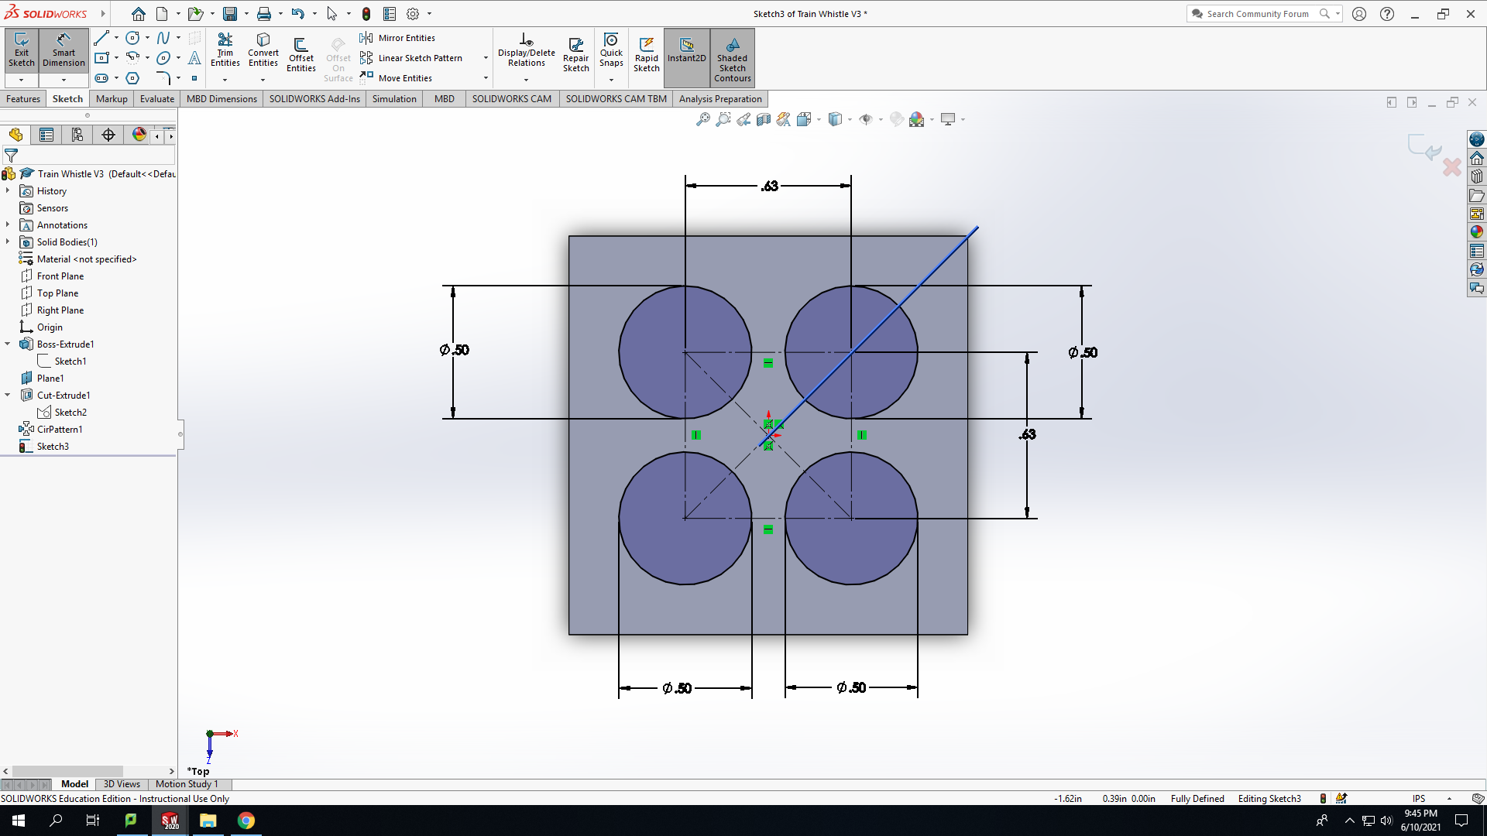Expand the History tree node

pos(8,190)
